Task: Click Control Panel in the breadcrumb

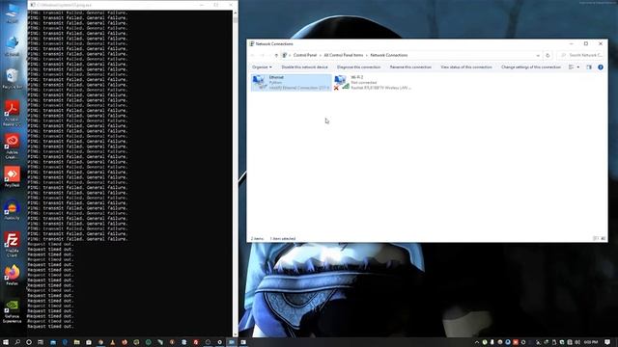Action: point(305,56)
